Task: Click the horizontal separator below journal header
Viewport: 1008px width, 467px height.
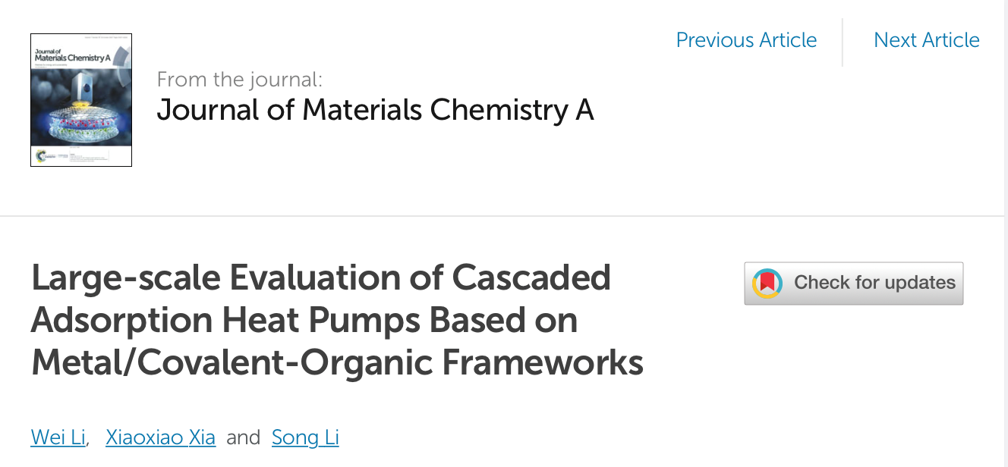Action: point(504,216)
